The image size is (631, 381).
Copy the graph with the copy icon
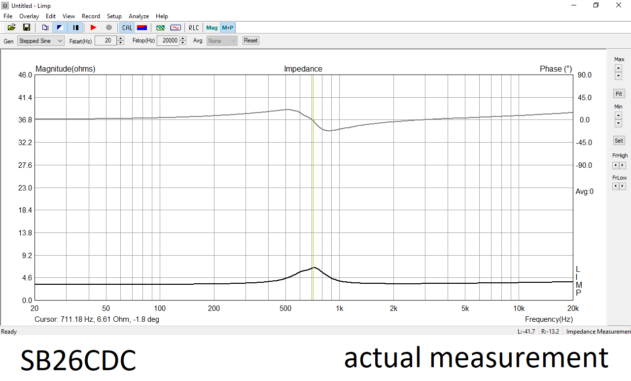coord(45,28)
